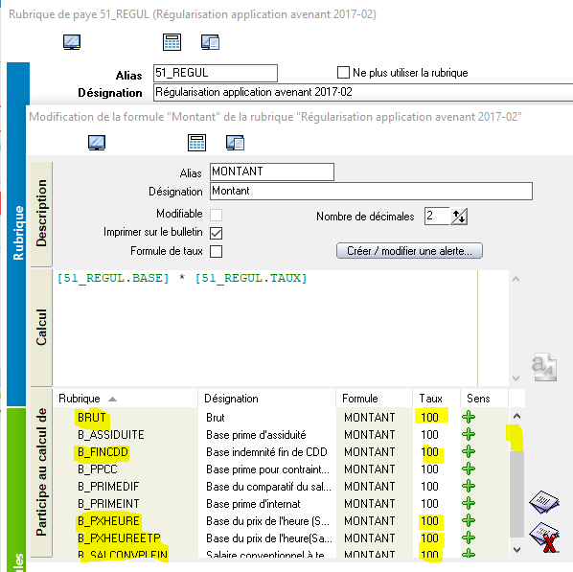Click into the MONTANT alias input field
The image size is (573, 572).
coord(272,172)
